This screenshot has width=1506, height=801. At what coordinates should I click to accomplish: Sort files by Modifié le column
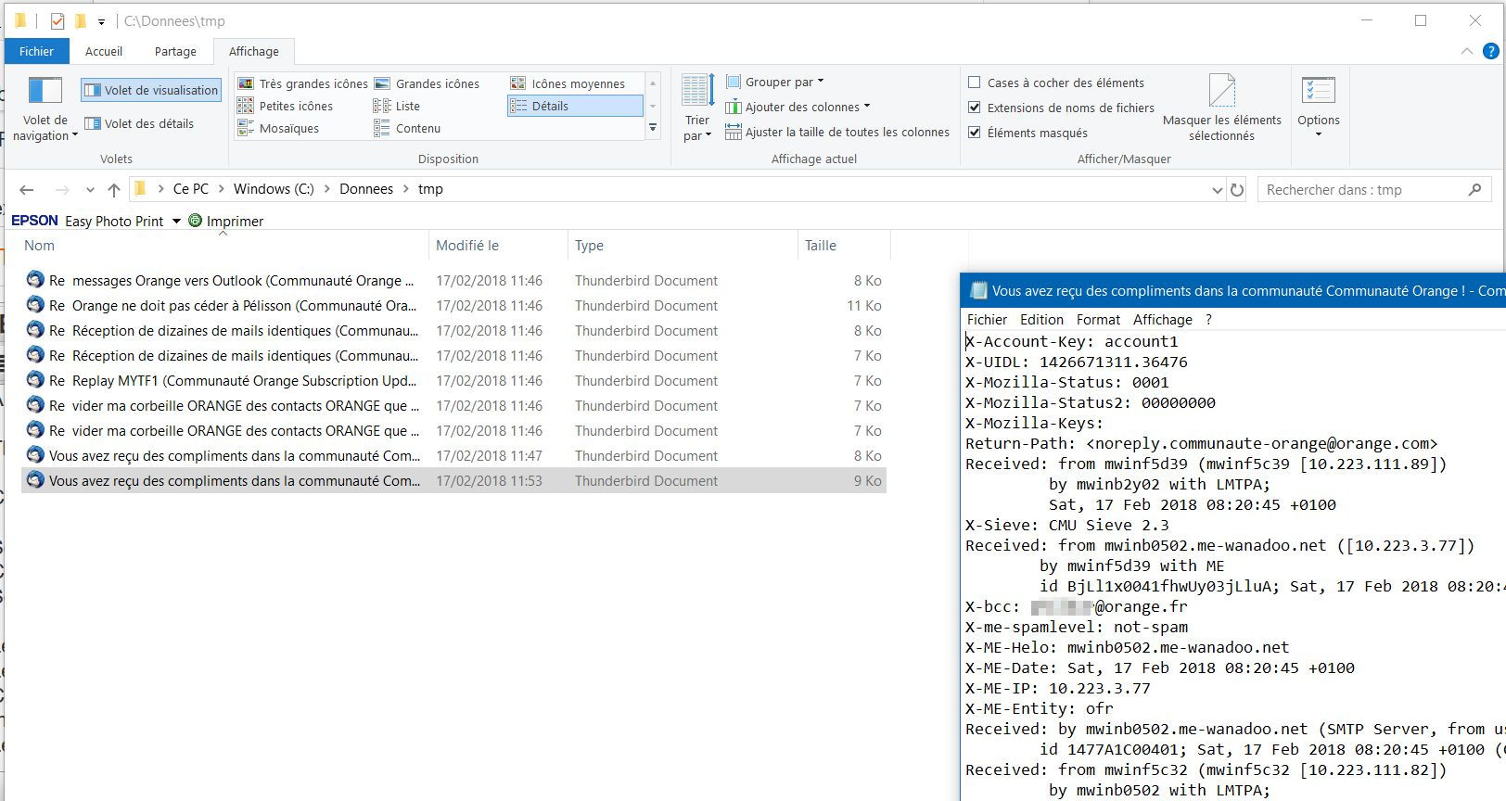point(467,246)
